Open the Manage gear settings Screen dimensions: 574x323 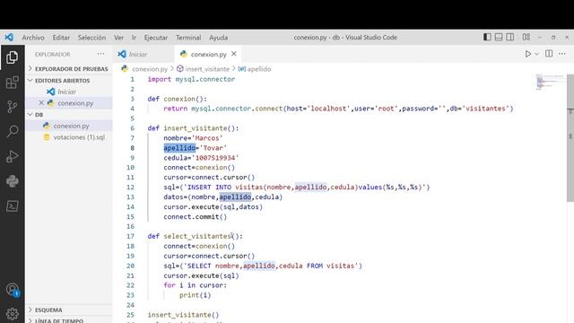tap(12, 314)
